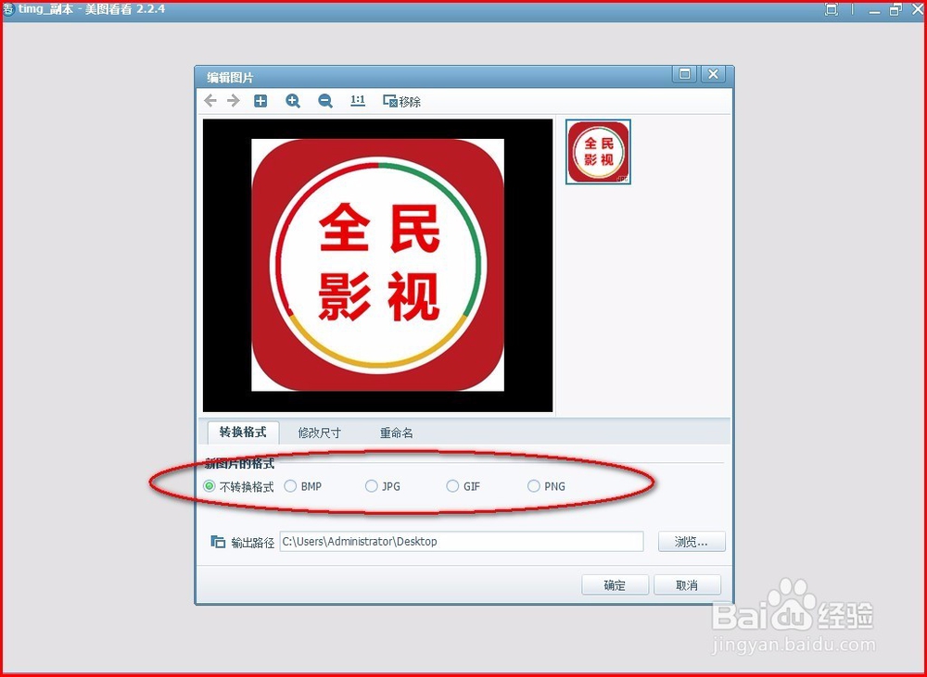
Task: Choose PNG as new image format
Action: pyautogui.click(x=546, y=486)
